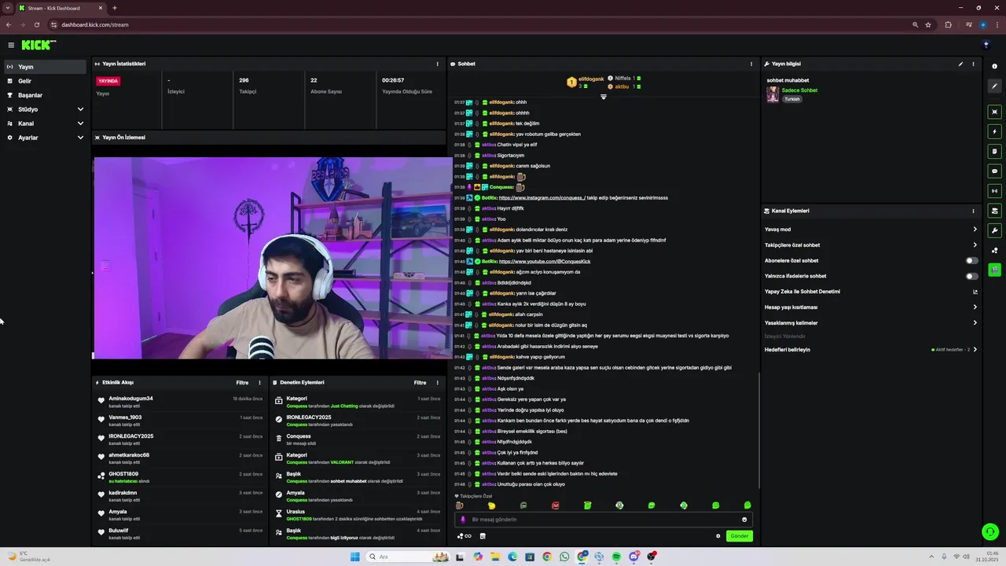Open Hedefleri belirleyin goals settings
Viewport: 1006px width, 566px height.
[x=871, y=350]
